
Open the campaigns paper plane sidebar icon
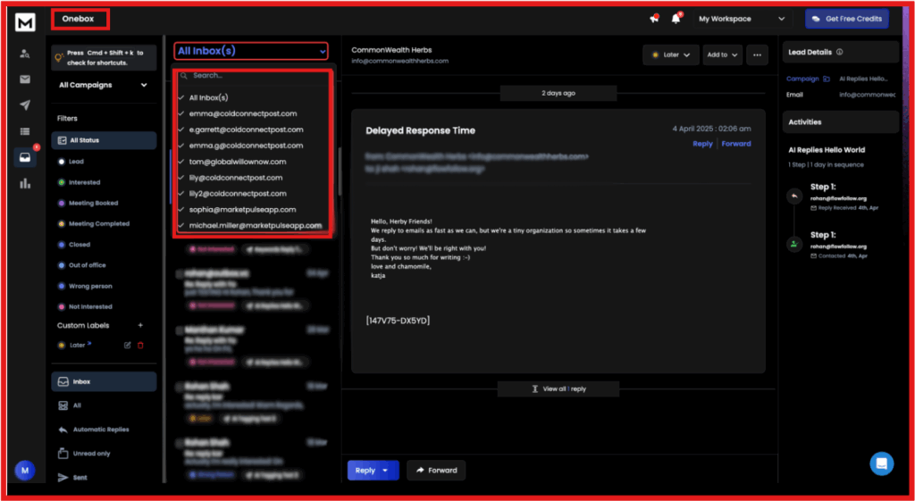pos(25,105)
